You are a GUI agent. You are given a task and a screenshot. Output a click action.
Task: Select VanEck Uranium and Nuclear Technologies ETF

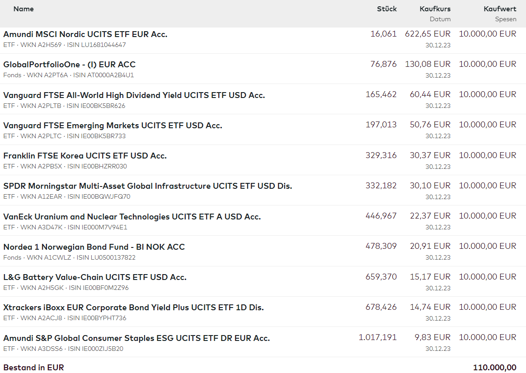[132, 217]
